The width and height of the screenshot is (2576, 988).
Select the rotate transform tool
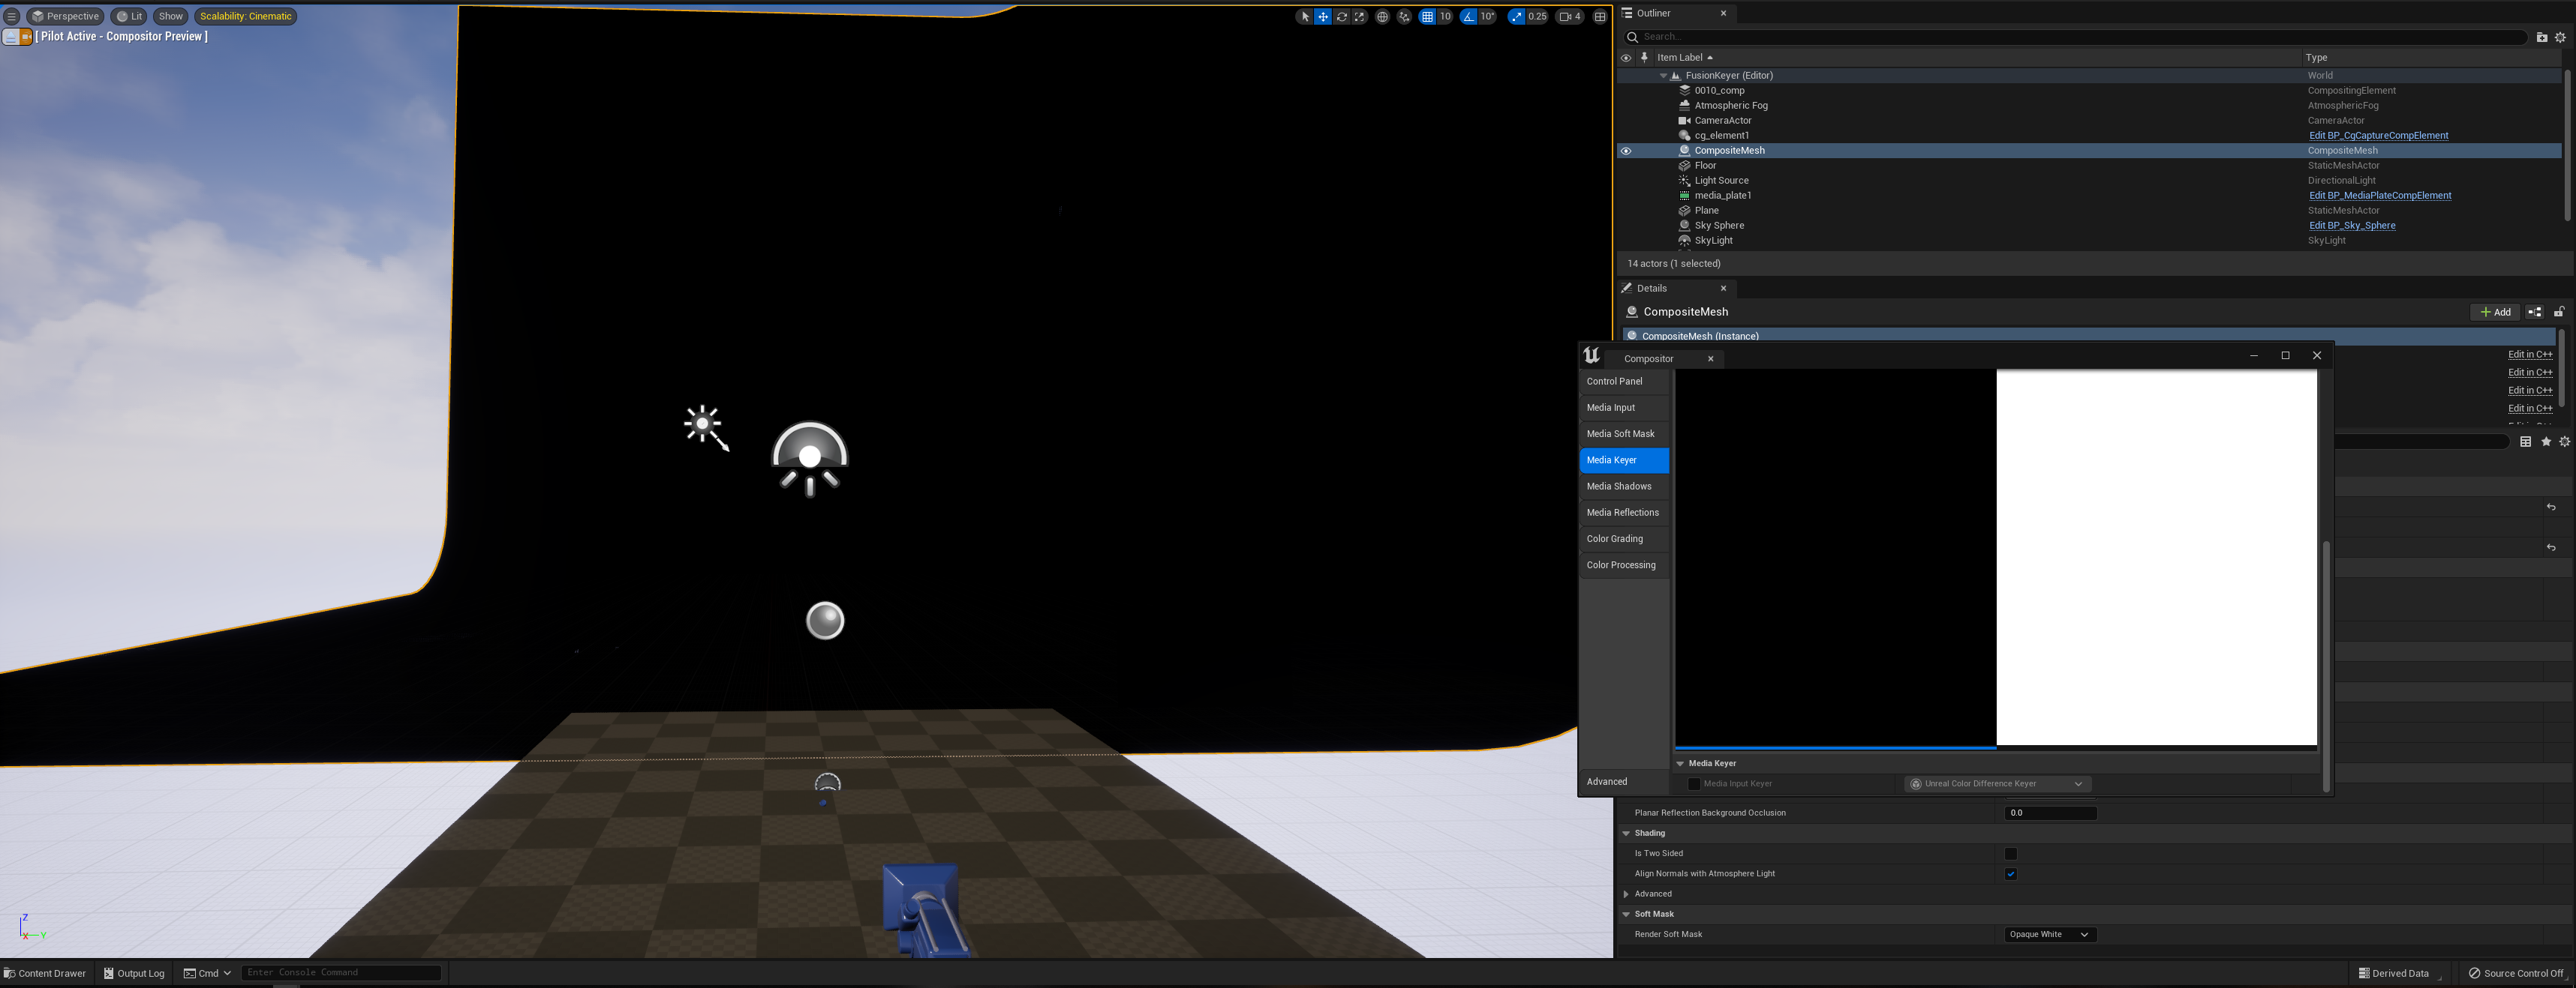[1341, 16]
